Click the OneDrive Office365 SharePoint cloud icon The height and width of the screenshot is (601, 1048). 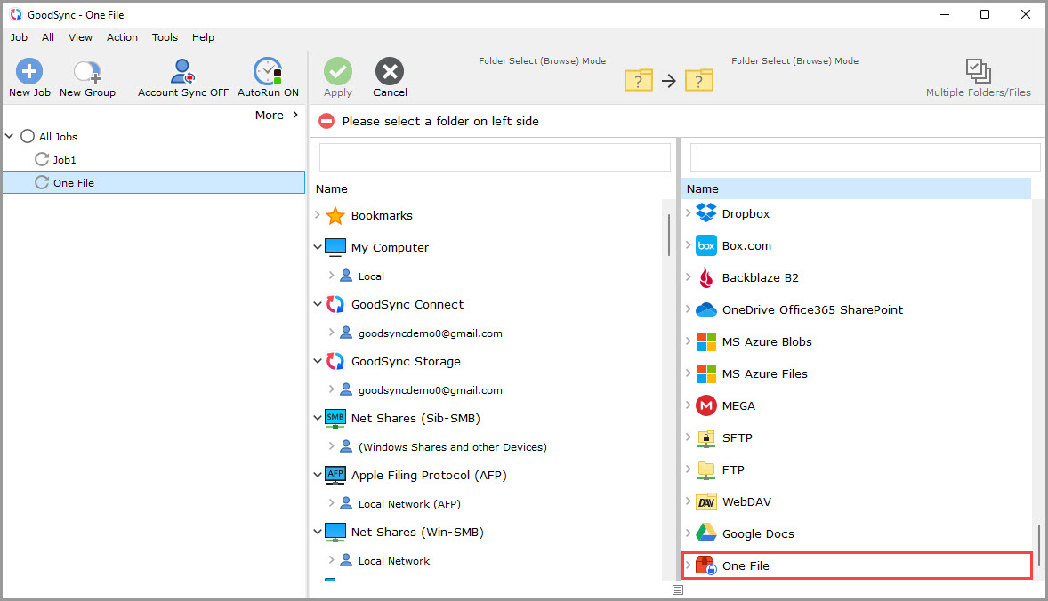tap(705, 310)
